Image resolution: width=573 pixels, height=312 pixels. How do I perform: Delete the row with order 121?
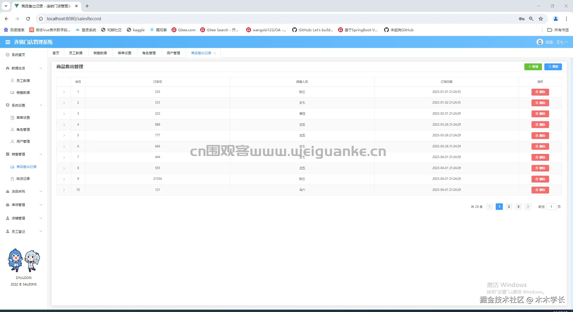(x=540, y=190)
